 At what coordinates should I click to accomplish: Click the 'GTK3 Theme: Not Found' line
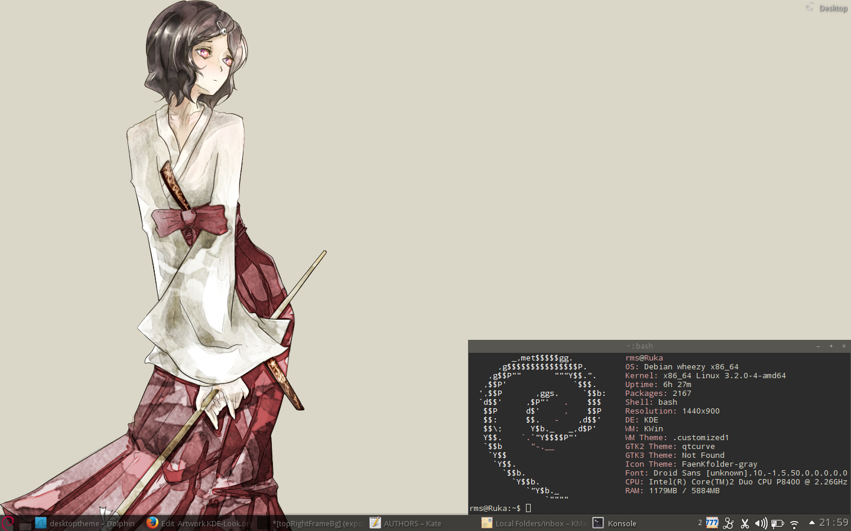(x=675, y=455)
